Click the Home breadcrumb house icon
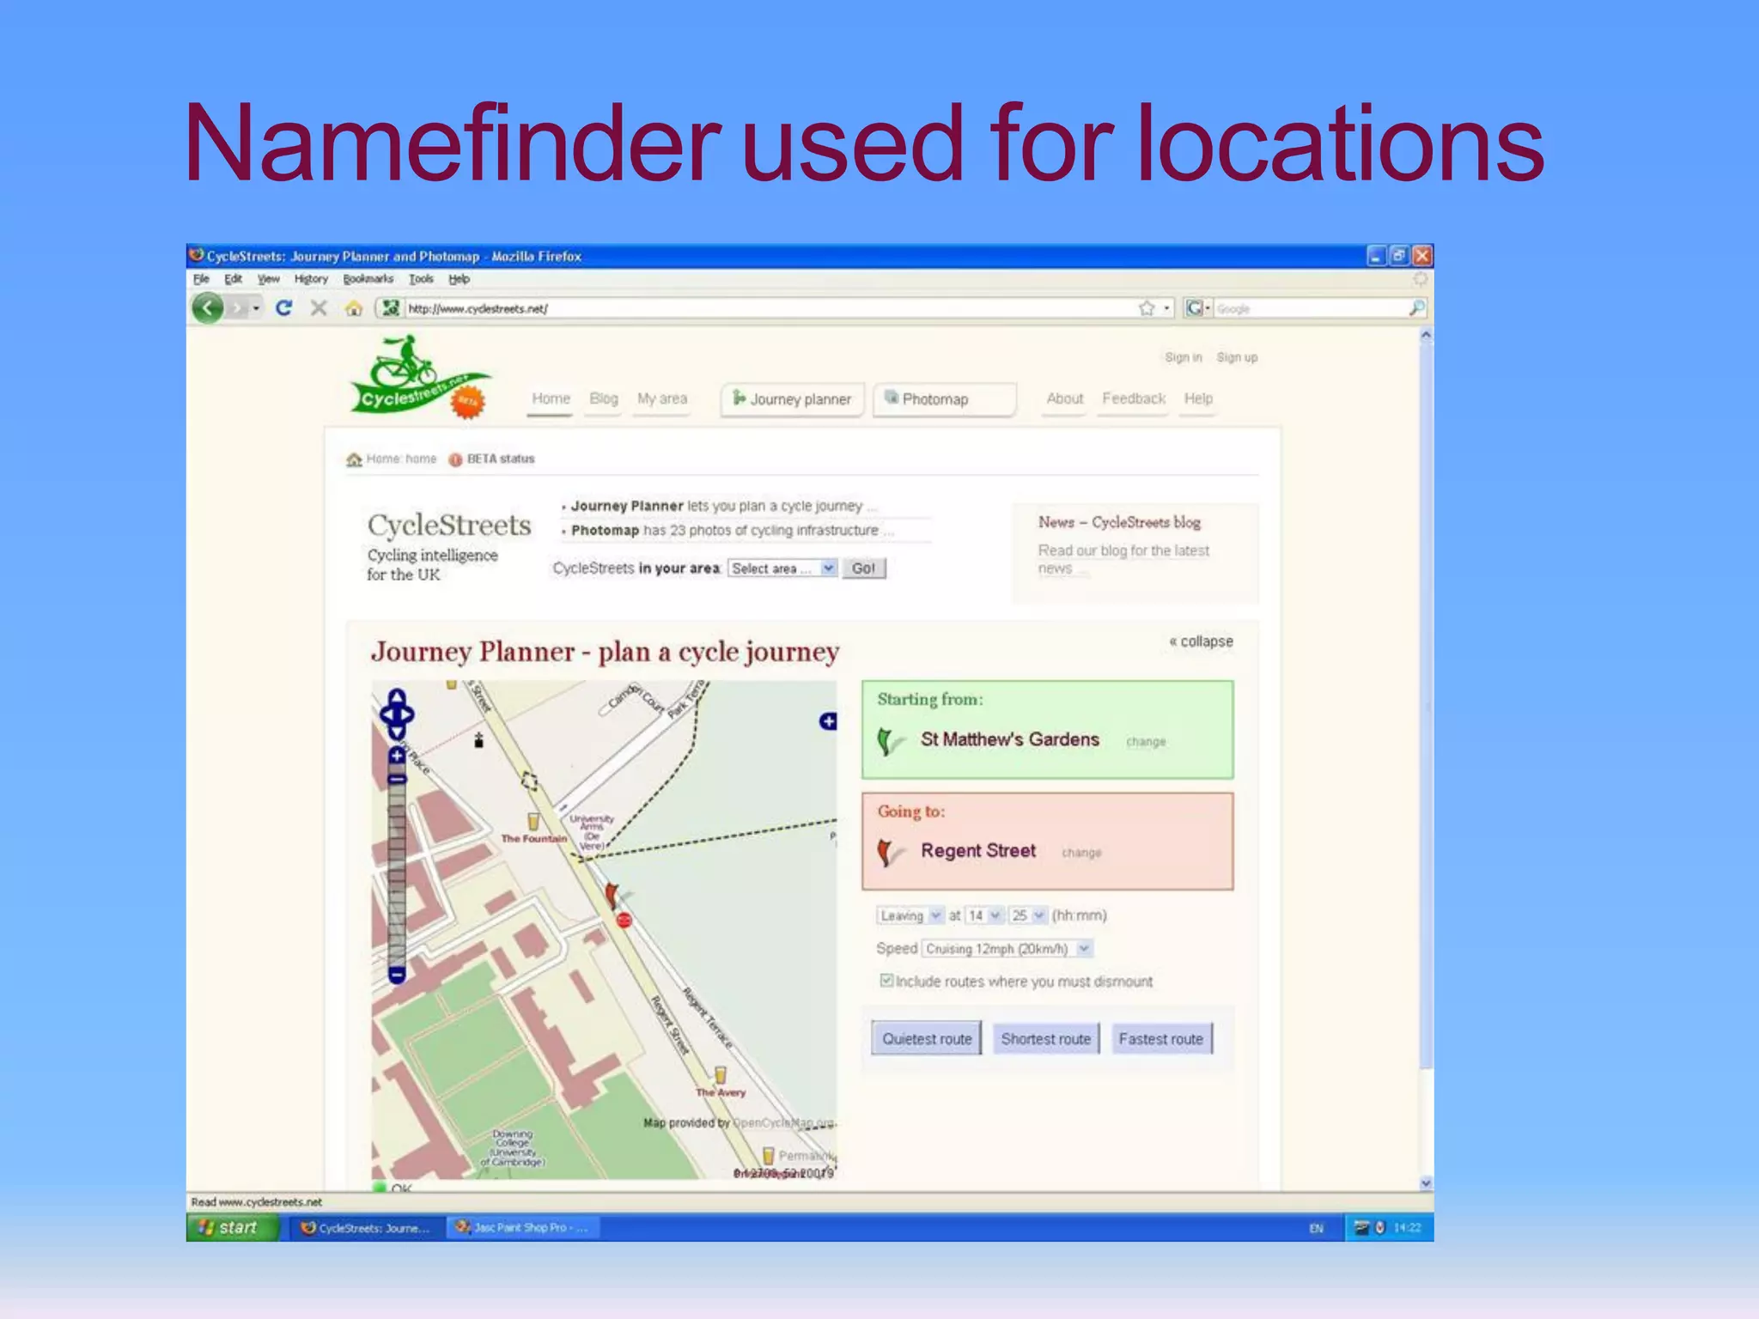Screen dimensions: 1759x1319 tap(354, 459)
